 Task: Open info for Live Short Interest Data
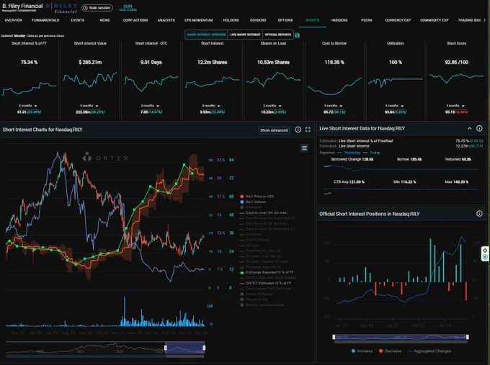pos(479,128)
